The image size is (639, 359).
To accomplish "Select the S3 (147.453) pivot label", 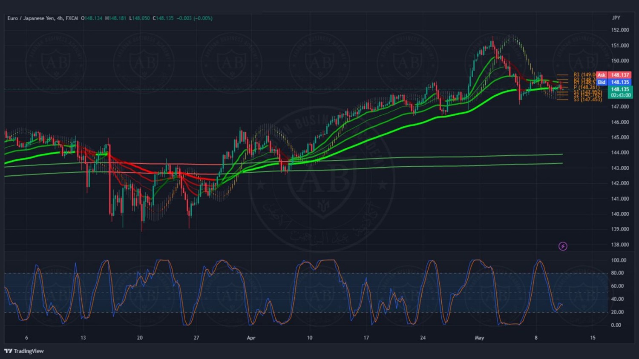I will (x=587, y=100).
